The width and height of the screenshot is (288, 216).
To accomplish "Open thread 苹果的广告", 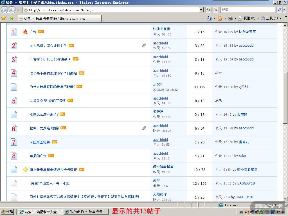I will tap(38, 156).
